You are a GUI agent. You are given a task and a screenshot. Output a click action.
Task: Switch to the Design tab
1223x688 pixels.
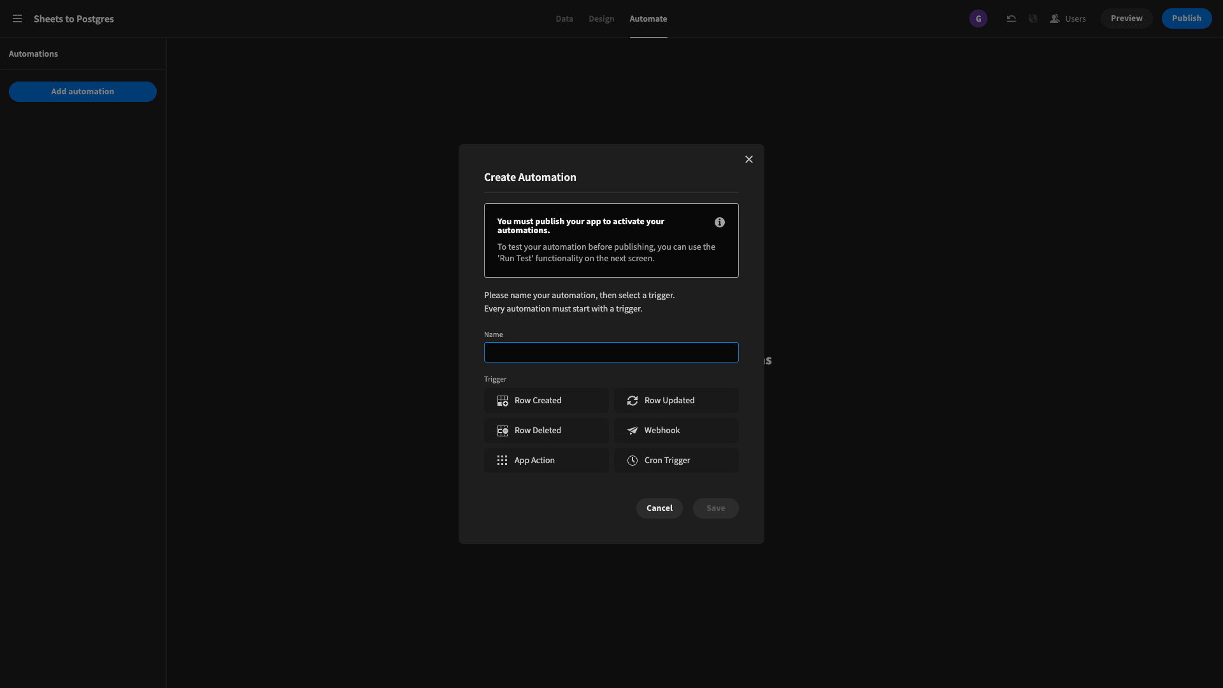(x=601, y=19)
